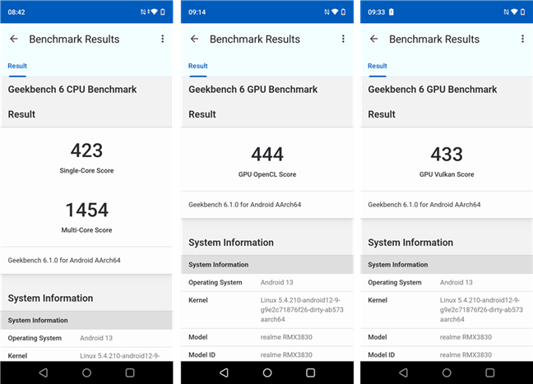This screenshot has width=533, height=384.
Task: Tap the Kernel value in the Vulkan screen
Action: (x=481, y=309)
